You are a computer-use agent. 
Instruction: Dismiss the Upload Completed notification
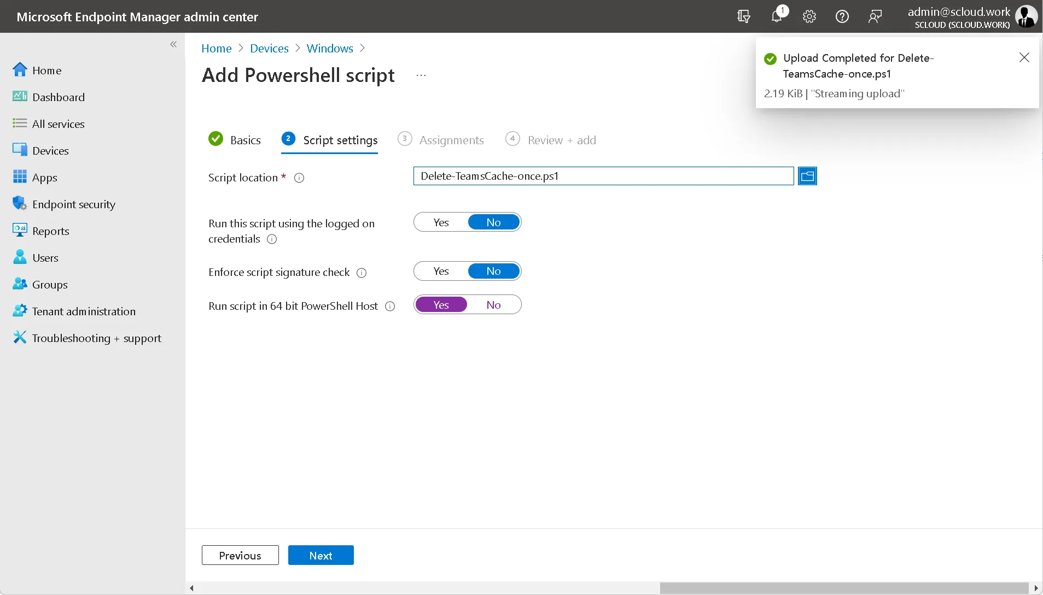pos(1024,58)
